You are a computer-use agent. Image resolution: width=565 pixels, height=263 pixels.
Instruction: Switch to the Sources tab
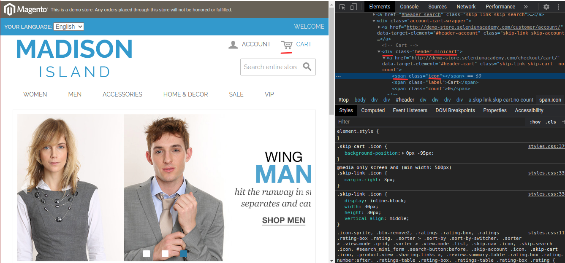(437, 7)
